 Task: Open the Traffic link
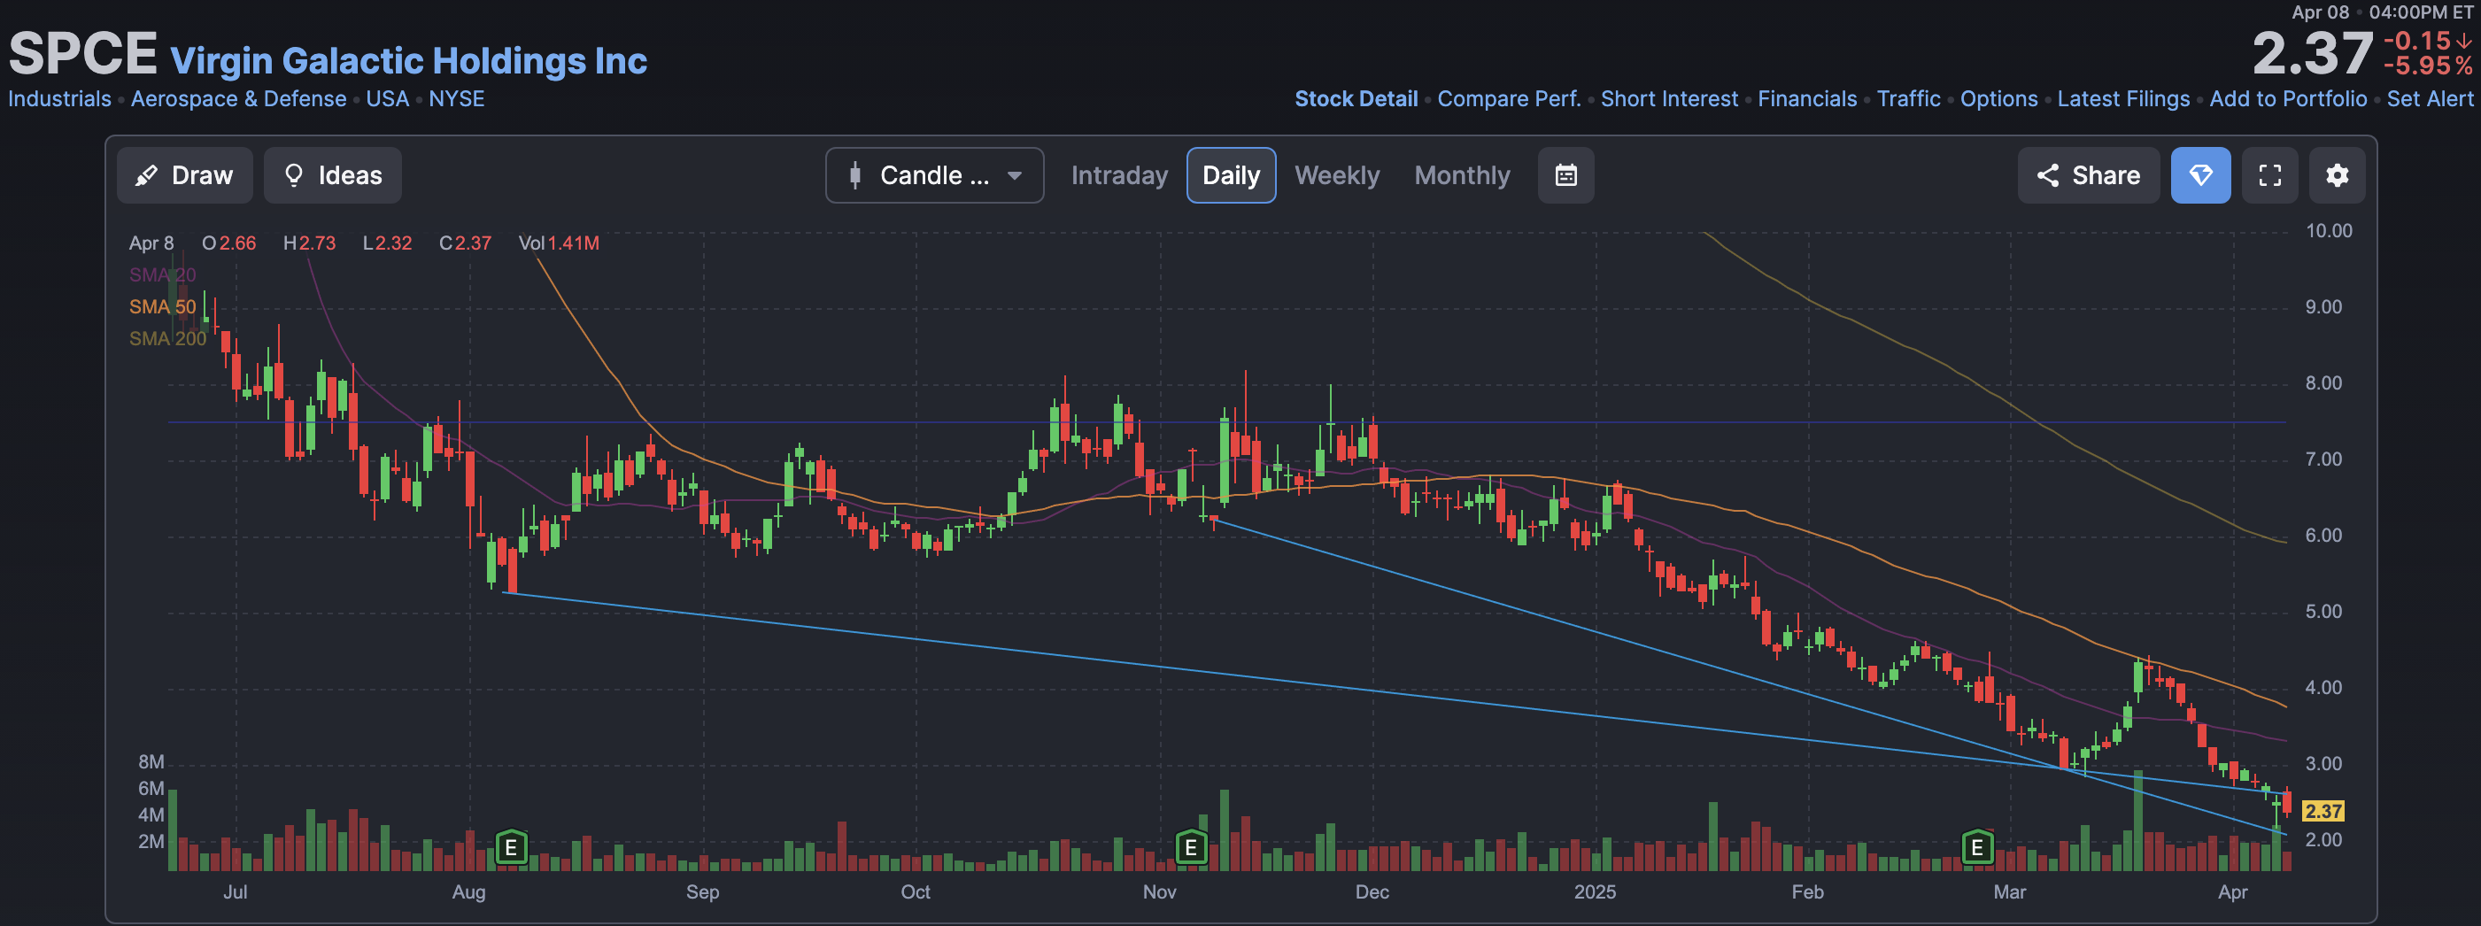[x=1908, y=99]
